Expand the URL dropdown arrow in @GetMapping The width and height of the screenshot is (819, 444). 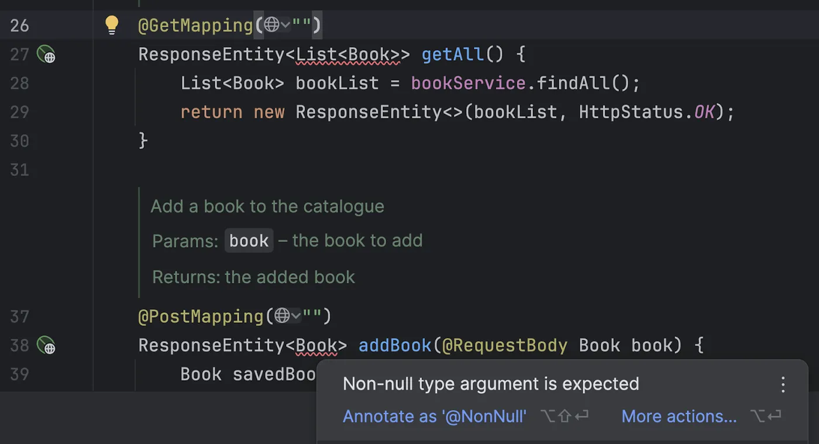click(285, 25)
